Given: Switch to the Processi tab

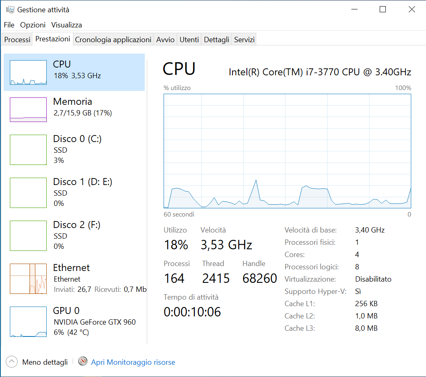Looking at the screenshot, I should click(17, 40).
